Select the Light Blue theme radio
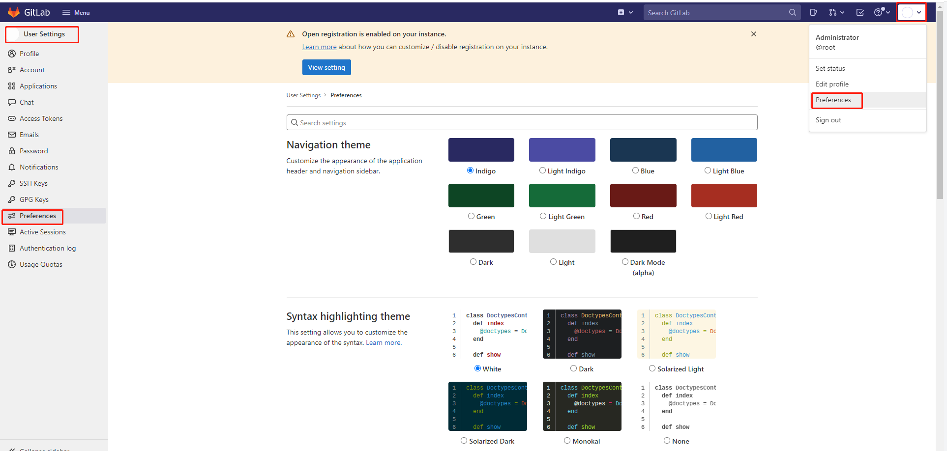Screen dimensions: 947x451 tap(708, 170)
